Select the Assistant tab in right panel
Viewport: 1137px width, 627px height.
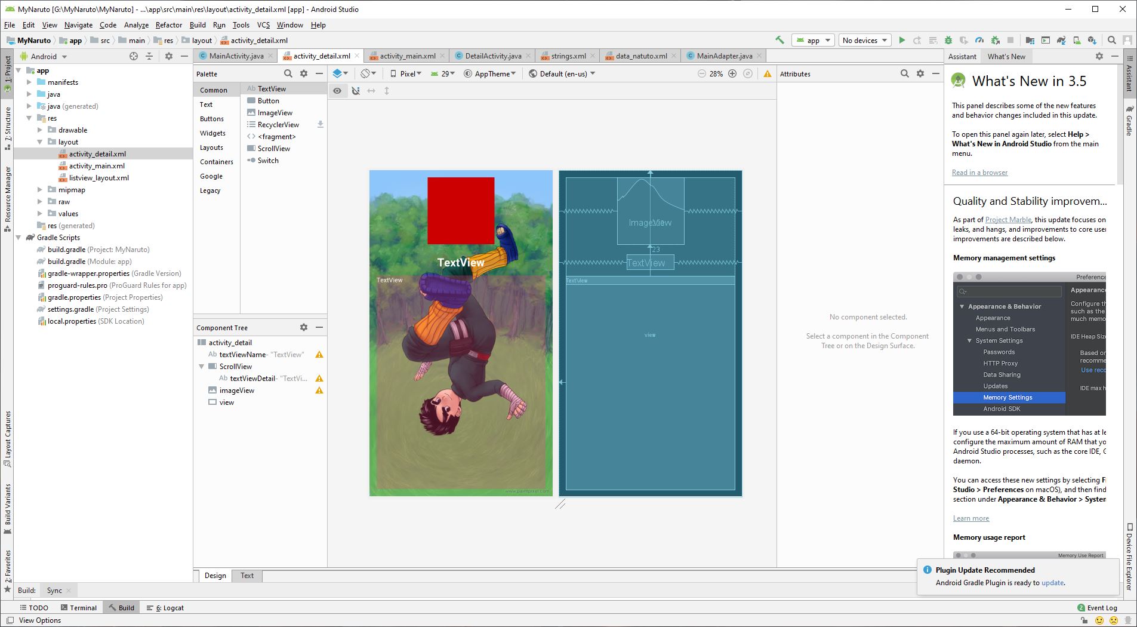coord(962,56)
